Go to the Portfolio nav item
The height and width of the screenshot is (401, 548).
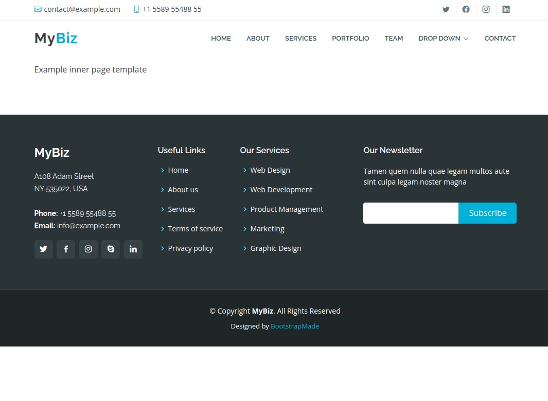pos(350,39)
